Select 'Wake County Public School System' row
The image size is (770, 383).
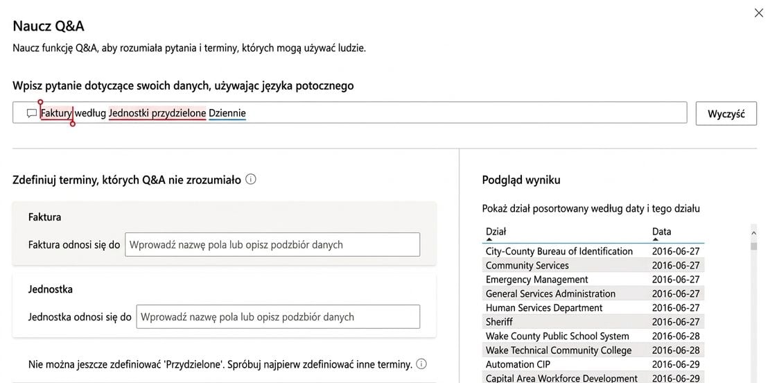click(x=593, y=337)
